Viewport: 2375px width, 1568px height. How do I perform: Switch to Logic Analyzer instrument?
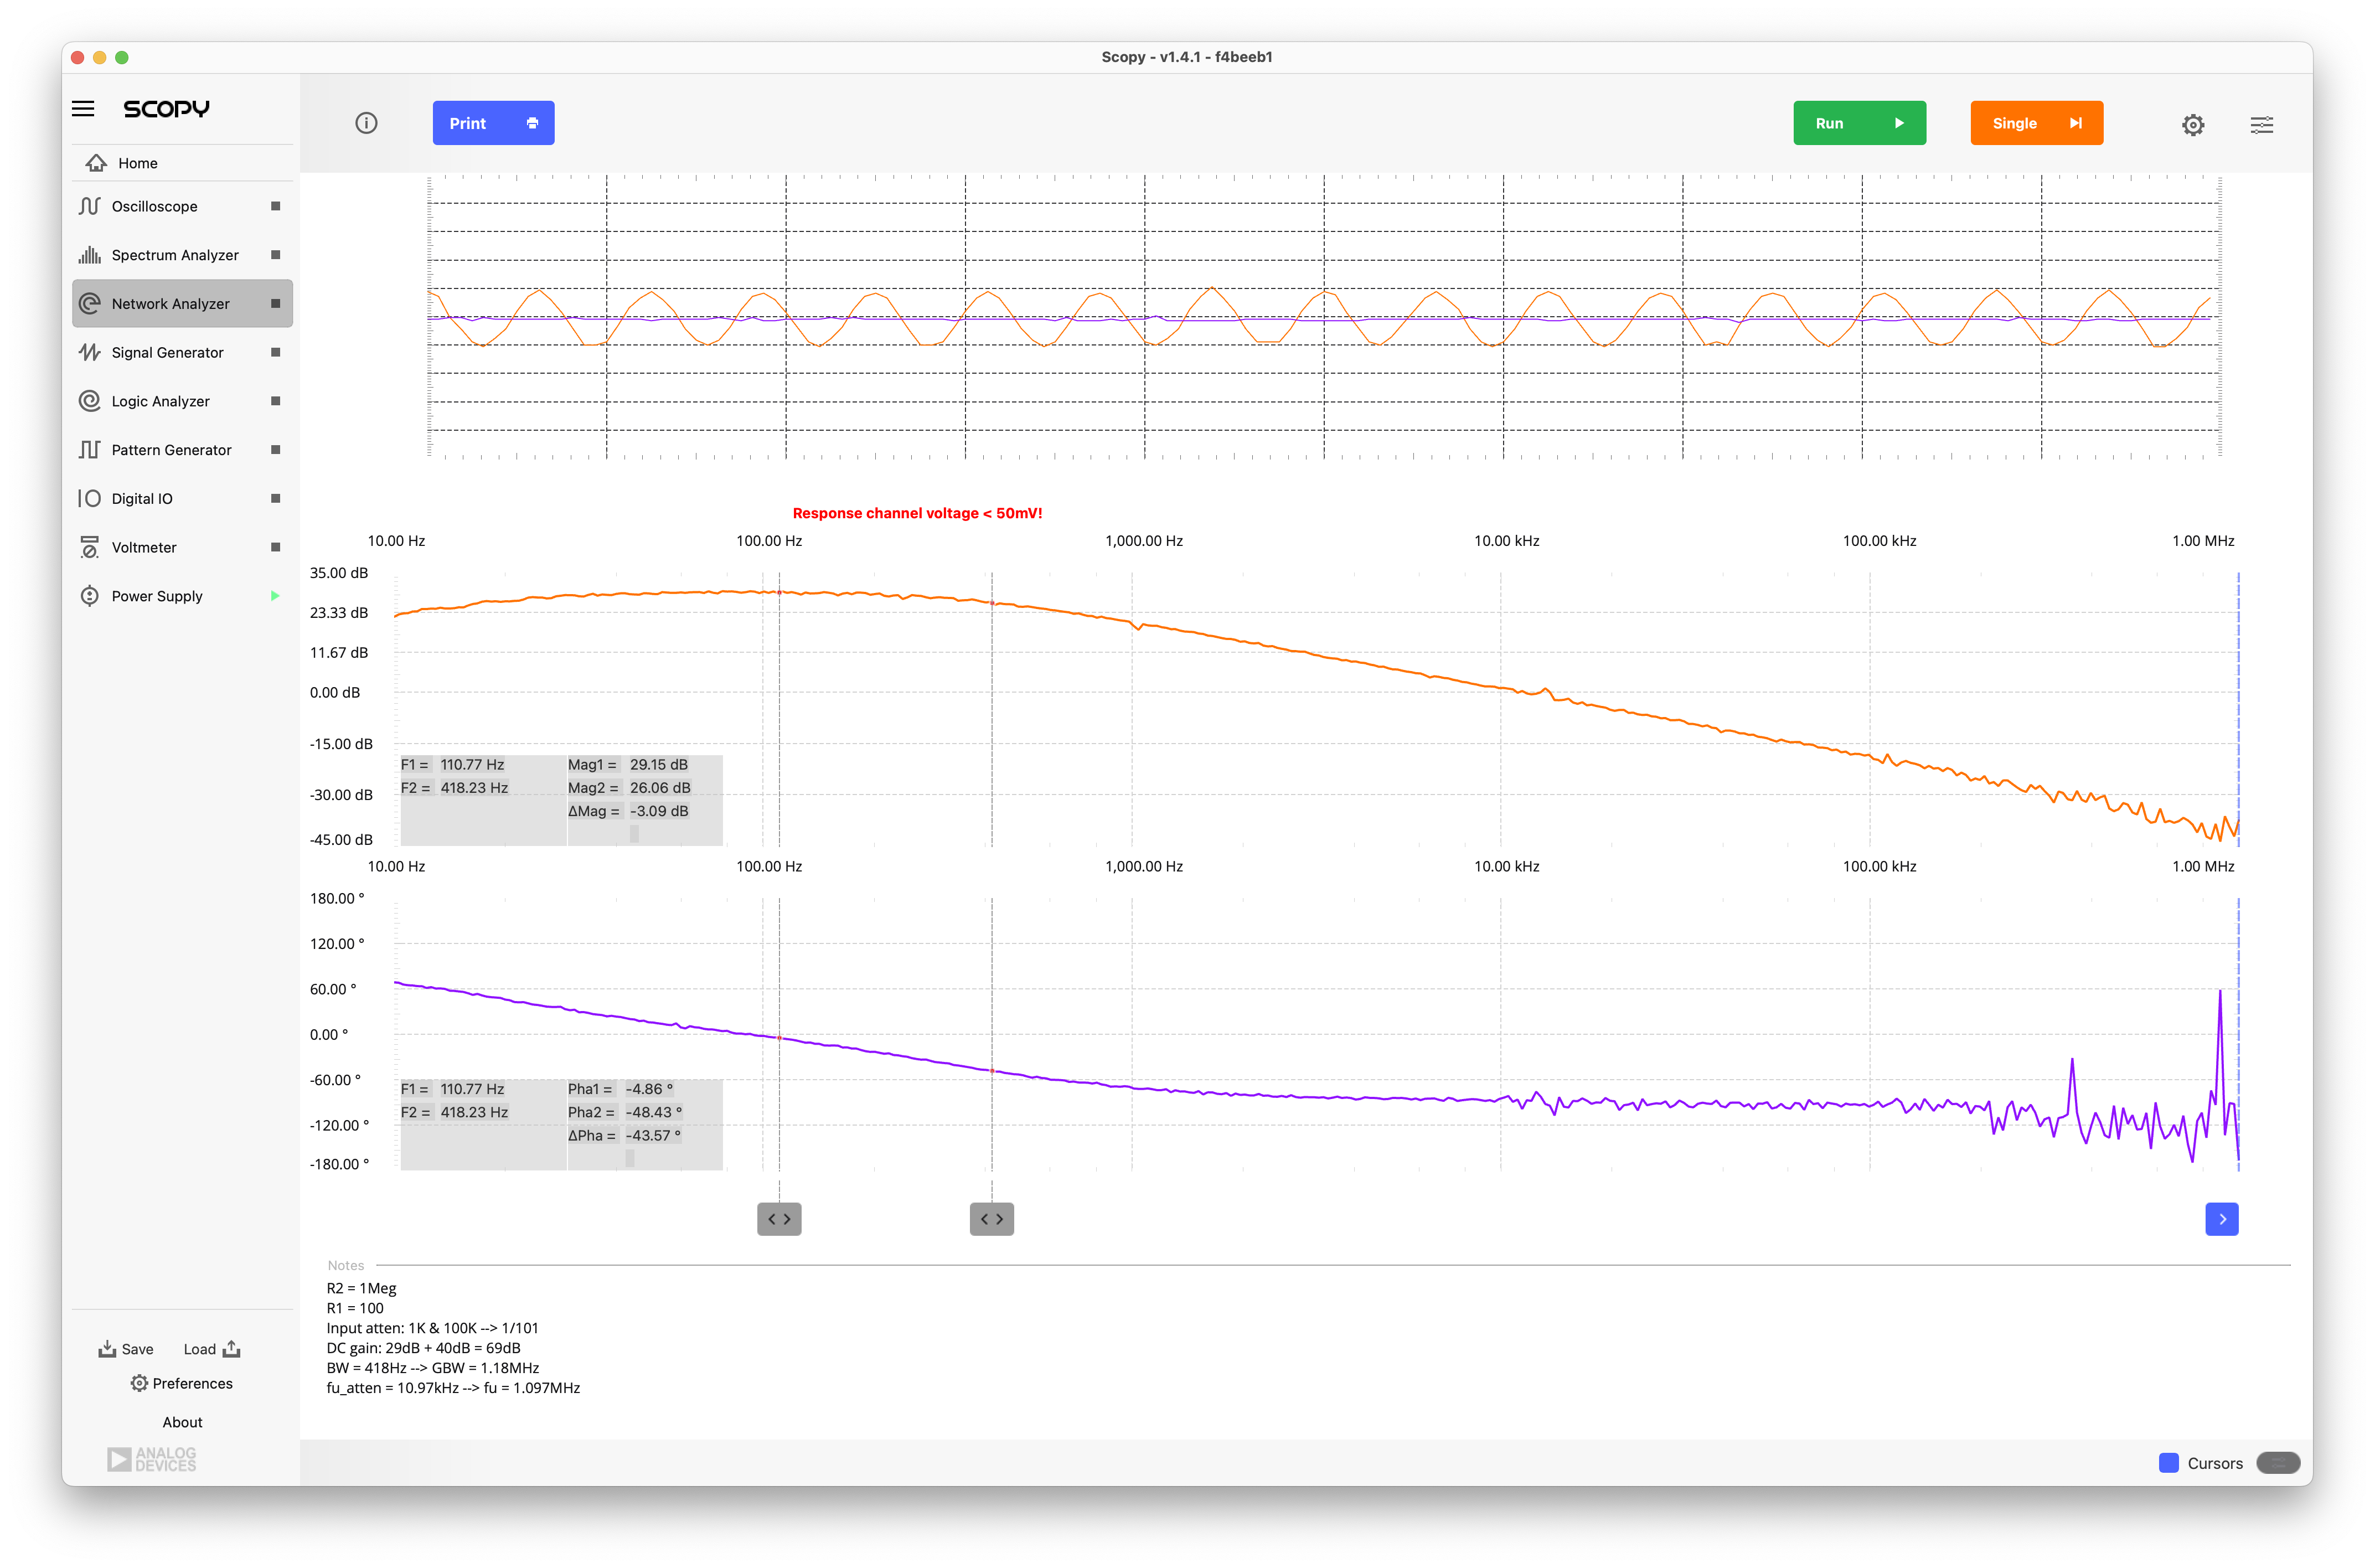[182, 401]
